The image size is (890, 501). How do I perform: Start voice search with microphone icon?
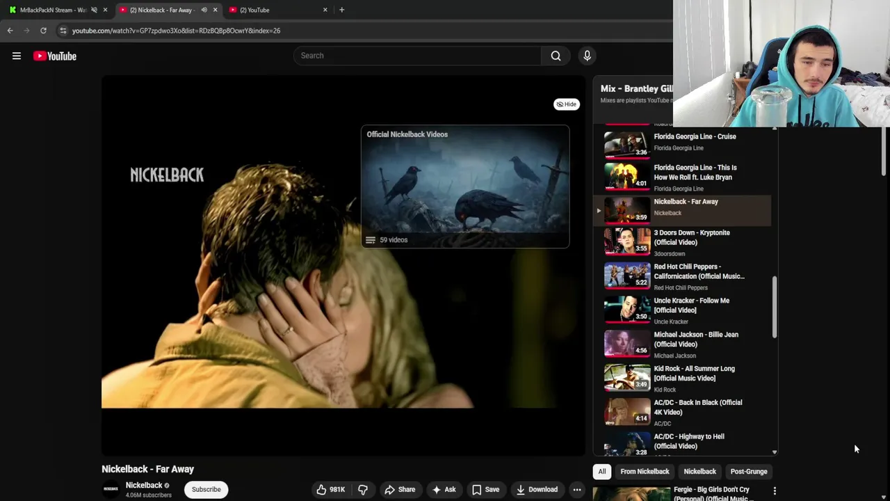point(587,56)
